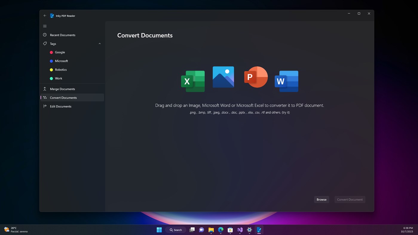The image size is (418, 235).
Task: Open Microsoft Edge from the taskbar
Action: point(221,230)
